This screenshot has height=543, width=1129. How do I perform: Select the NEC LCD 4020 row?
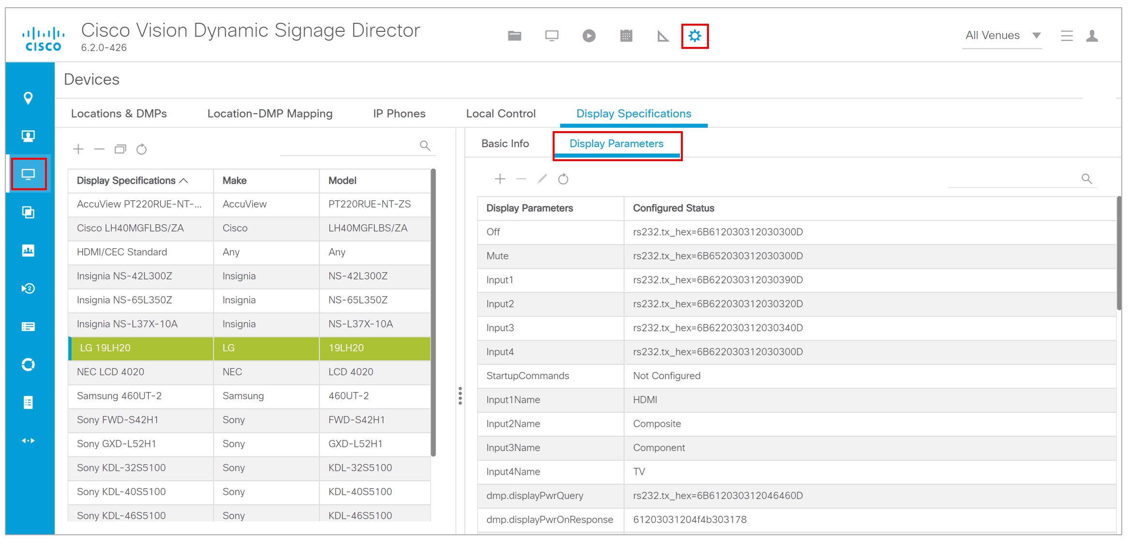pyautogui.click(x=249, y=372)
